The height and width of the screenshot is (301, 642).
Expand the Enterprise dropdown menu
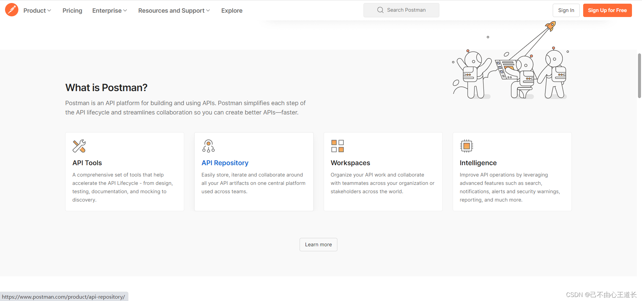pyautogui.click(x=110, y=11)
